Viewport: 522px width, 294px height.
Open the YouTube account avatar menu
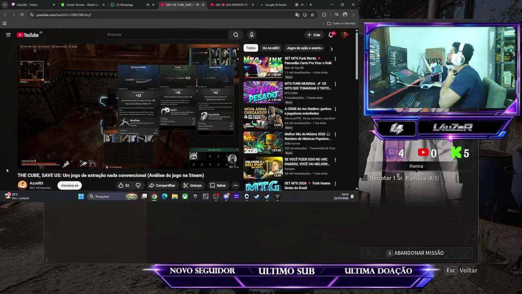345,35
